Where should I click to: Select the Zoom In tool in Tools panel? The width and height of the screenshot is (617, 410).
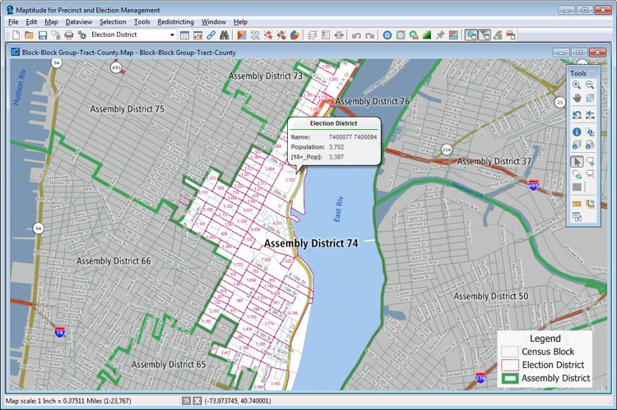point(577,85)
